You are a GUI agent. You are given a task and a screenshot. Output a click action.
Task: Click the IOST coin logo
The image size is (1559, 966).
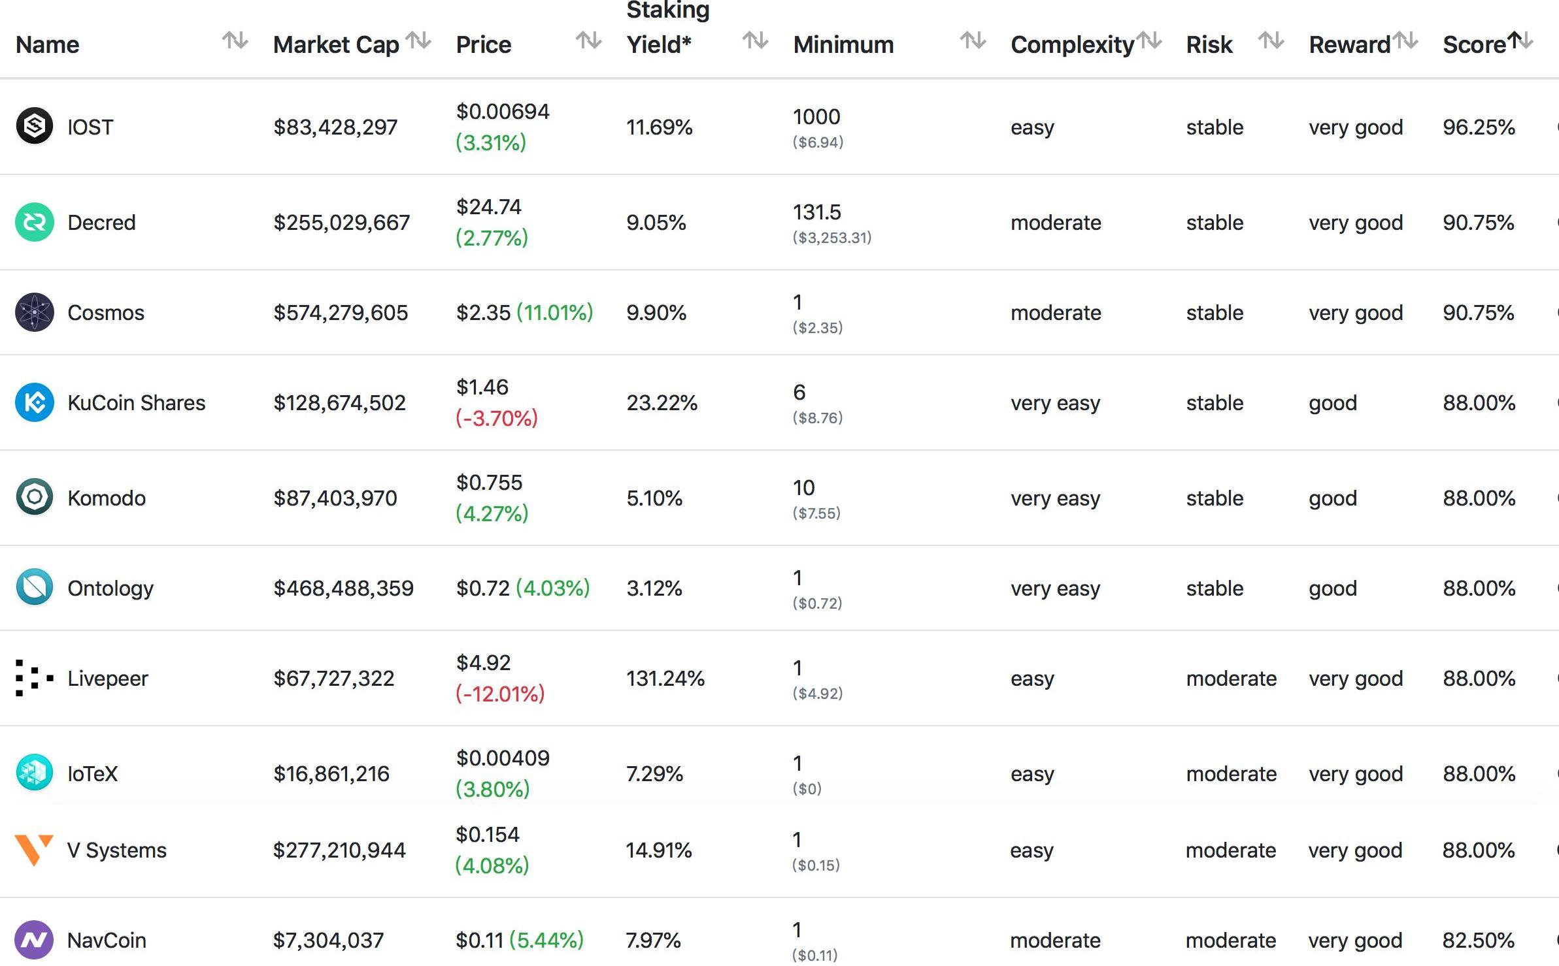point(35,125)
